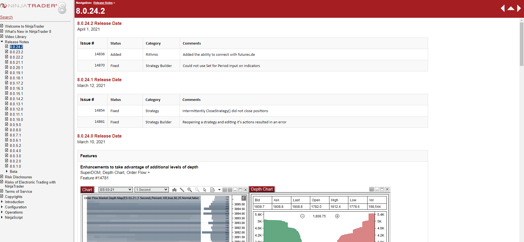
Task: Click issue number 14854 cell
Action: [x=92, y=111]
